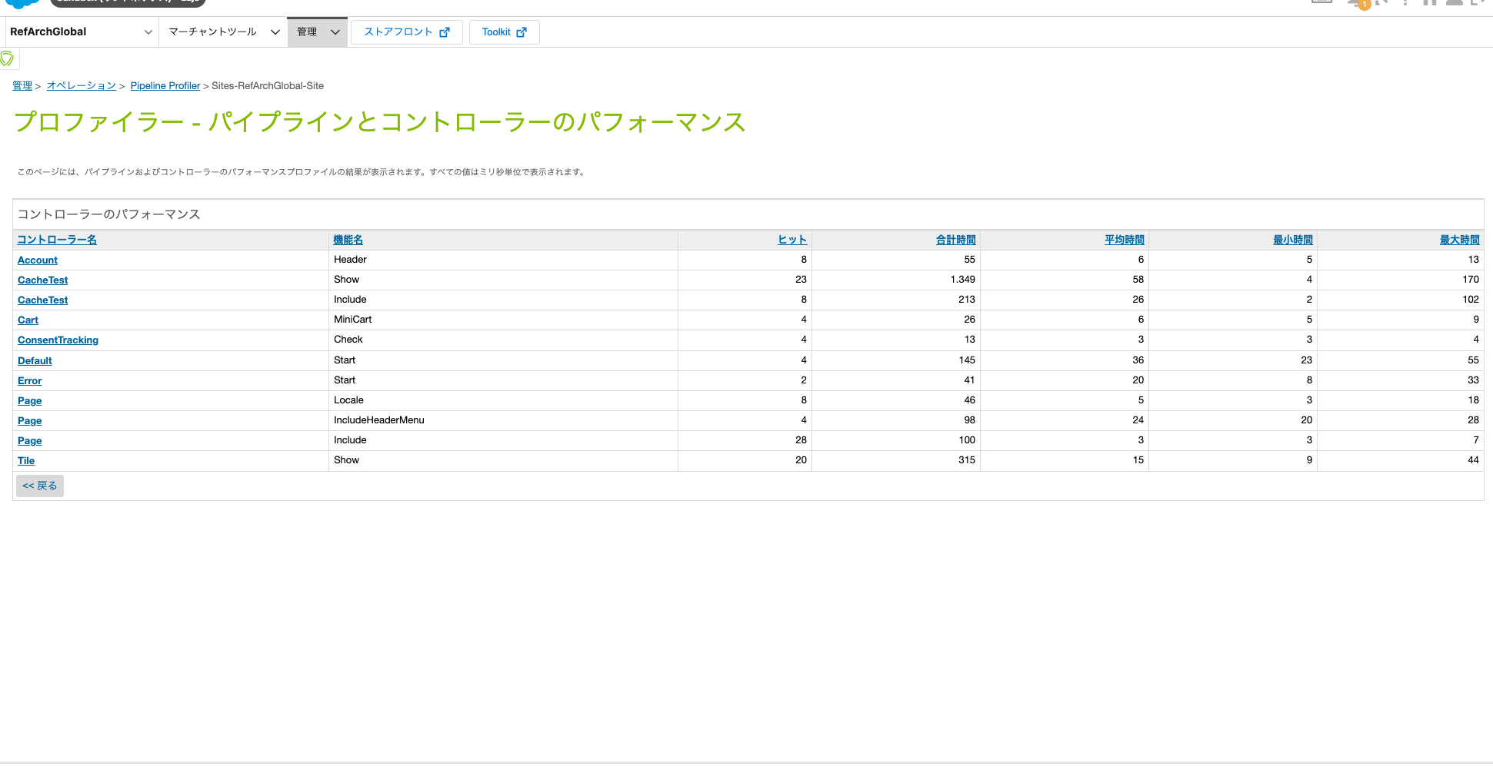Select the オペレーション breadcrumb item
Image resolution: width=1493 pixels, height=766 pixels.
[81, 85]
